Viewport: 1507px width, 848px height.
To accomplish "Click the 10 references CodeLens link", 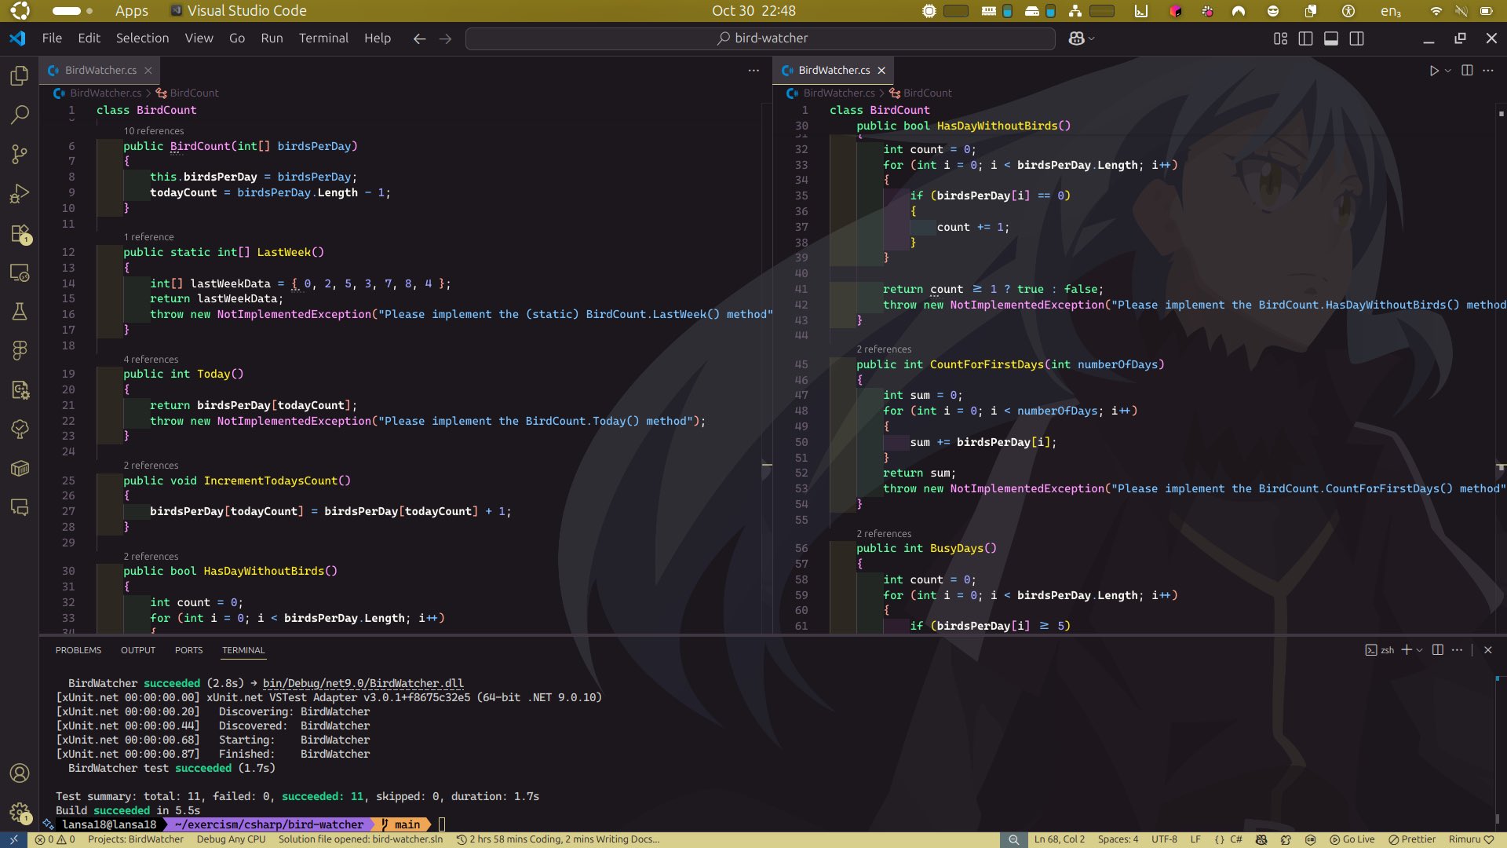I will (154, 131).
